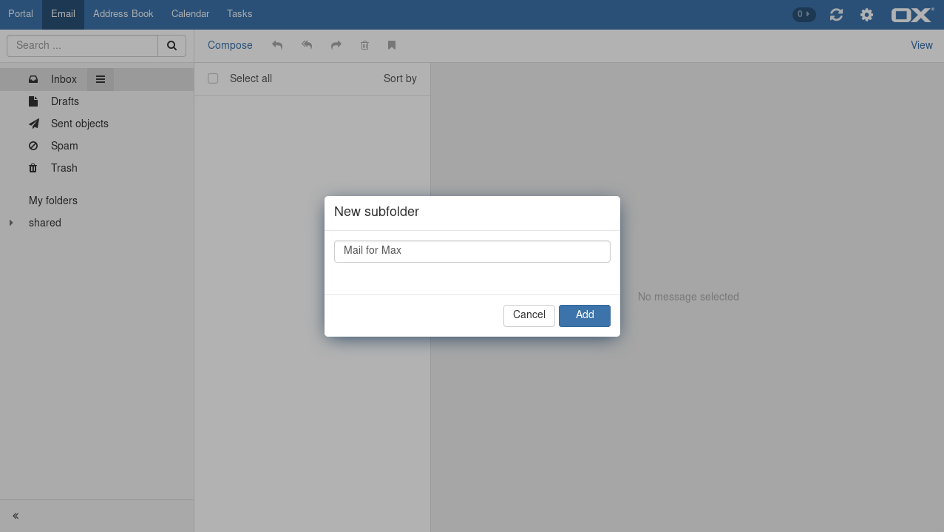Click the Forward arrow icon
Screen dimensions: 944x532
(336, 45)
